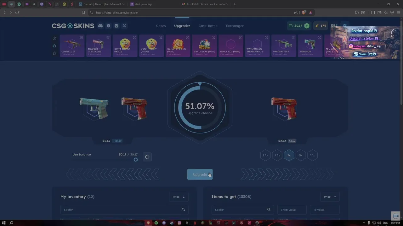Viewport: 403px width, 226px height.
Task: Click the $0.17 wallet balance button
Action: pyautogui.click(x=296, y=26)
